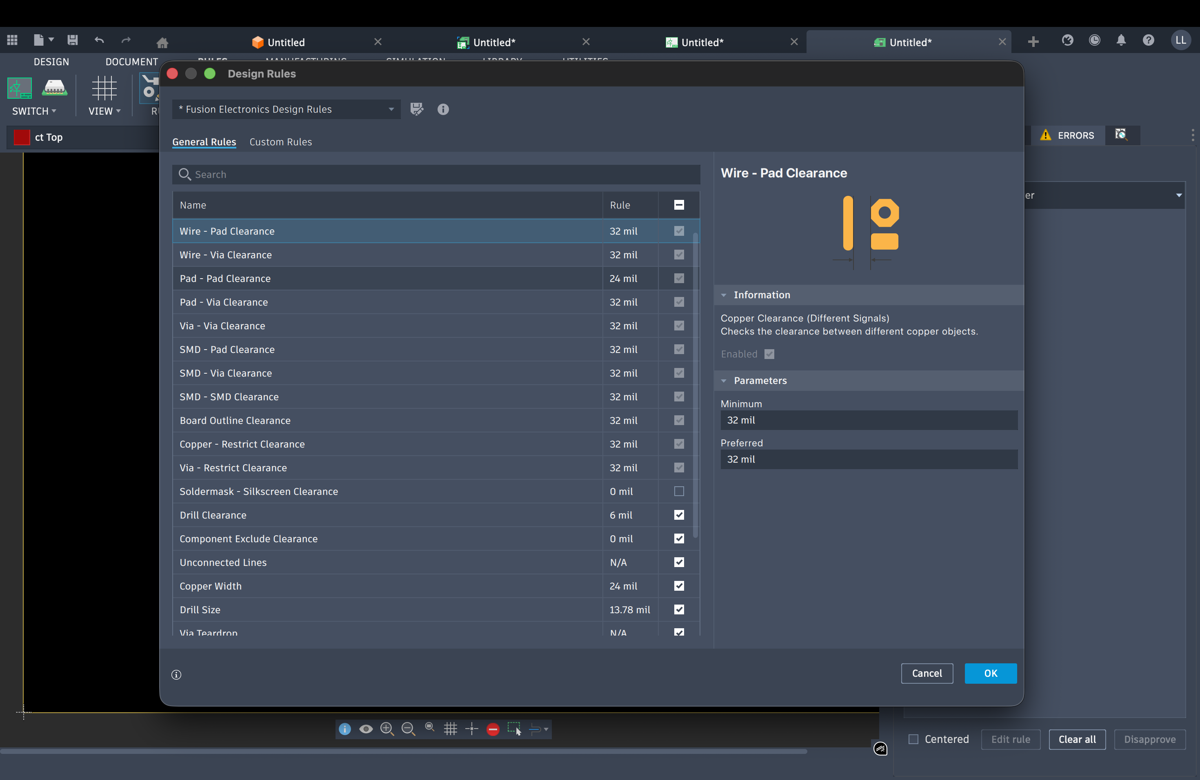The height and width of the screenshot is (780, 1200).
Task: Click the info icon beside rules dropdown
Action: tap(443, 109)
